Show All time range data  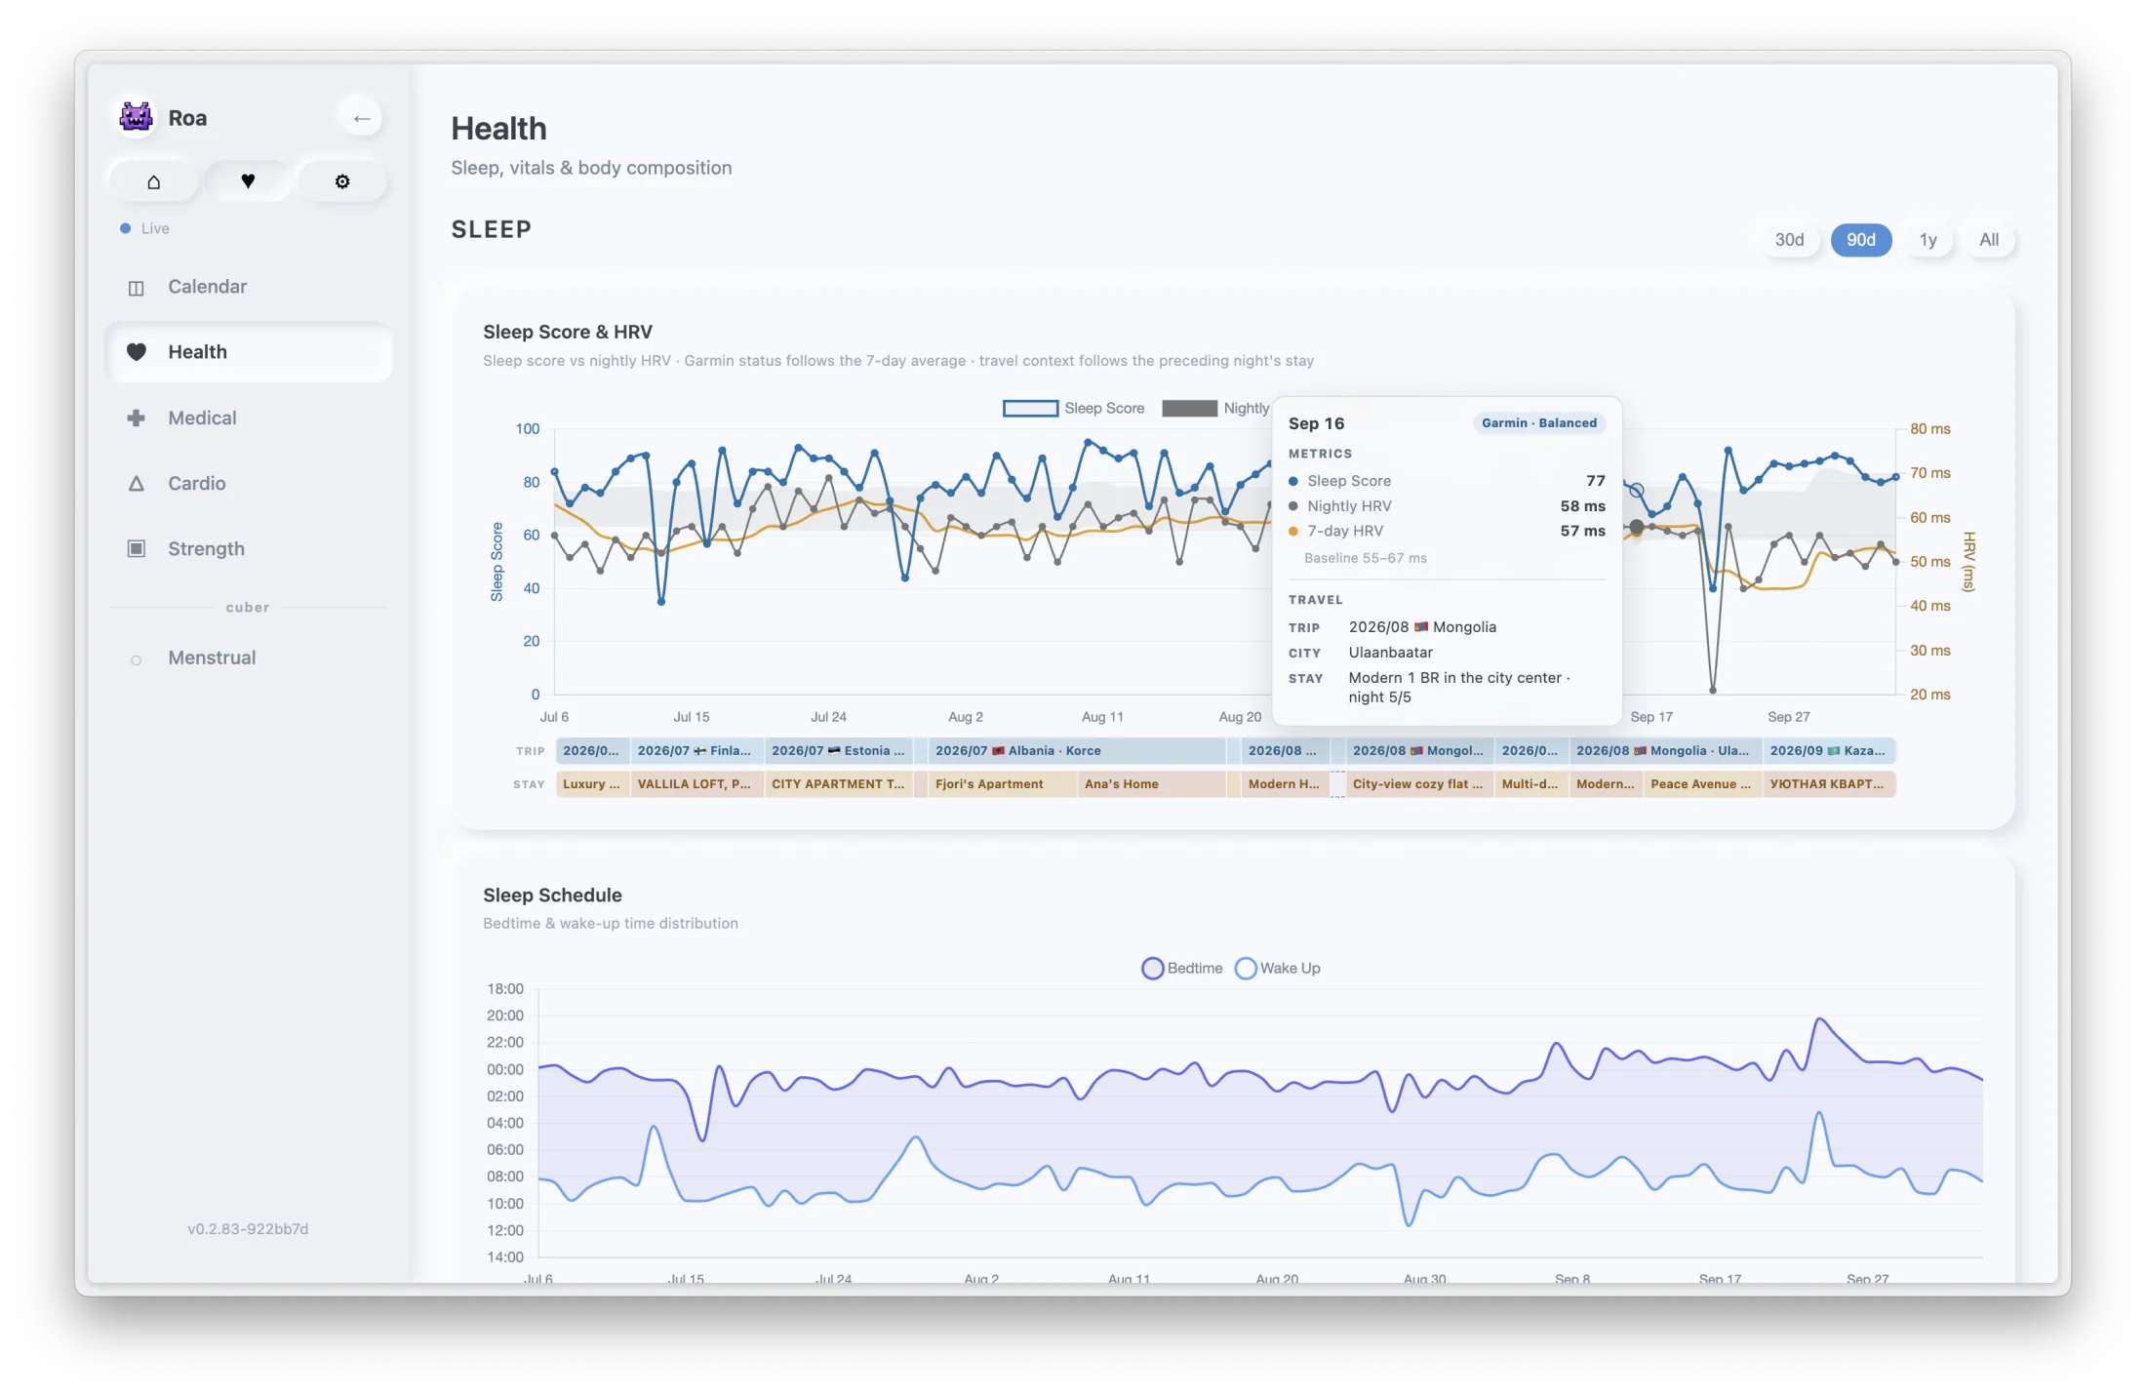coord(1989,240)
